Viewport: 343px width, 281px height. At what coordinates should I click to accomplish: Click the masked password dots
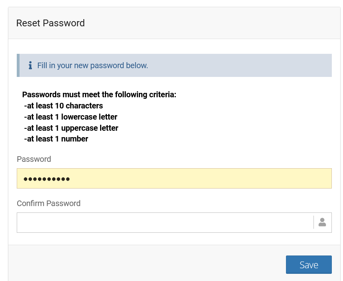pyautogui.click(x=47, y=179)
